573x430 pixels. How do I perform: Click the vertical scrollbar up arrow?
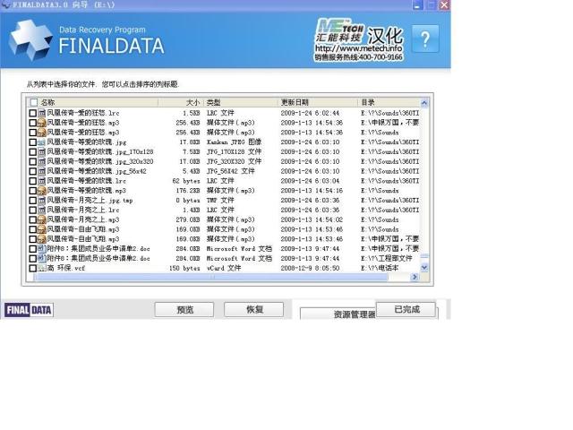(x=423, y=103)
